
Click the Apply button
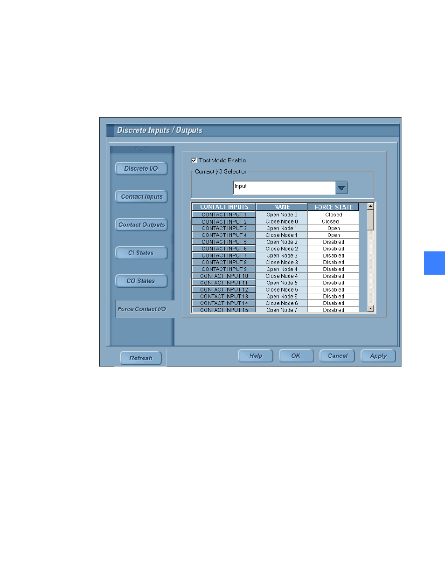pos(378,356)
